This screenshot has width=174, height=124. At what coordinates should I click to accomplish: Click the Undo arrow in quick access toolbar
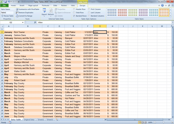9,2
